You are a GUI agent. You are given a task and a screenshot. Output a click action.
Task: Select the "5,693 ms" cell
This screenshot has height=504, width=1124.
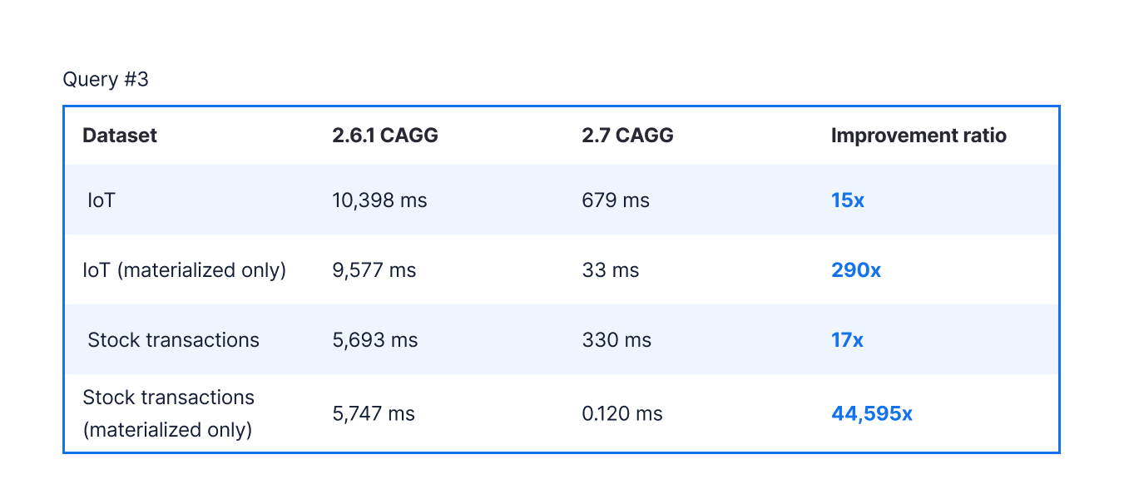click(375, 340)
